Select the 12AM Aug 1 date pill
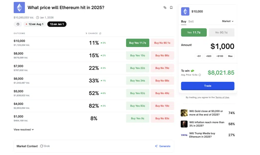This screenshot has width=260, height=155. tap(34, 24)
